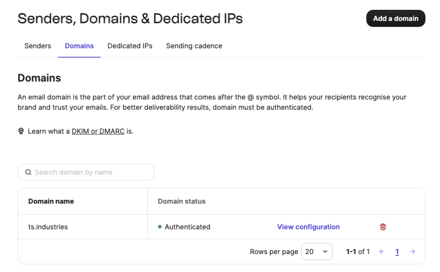440x272 pixels.
Task: Switch to the Senders tab
Action: pyautogui.click(x=38, y=46)
